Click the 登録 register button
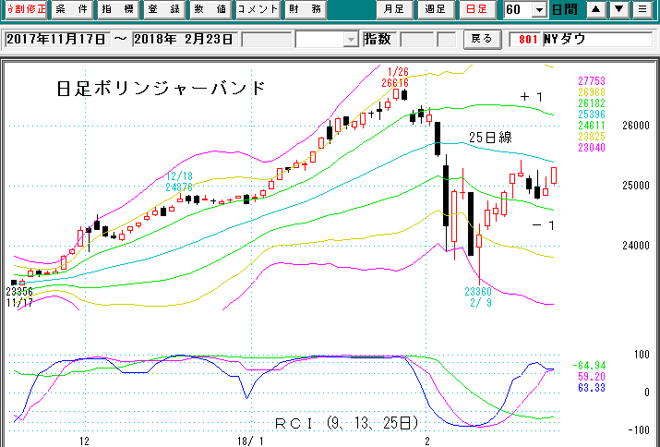 point(163,10)
